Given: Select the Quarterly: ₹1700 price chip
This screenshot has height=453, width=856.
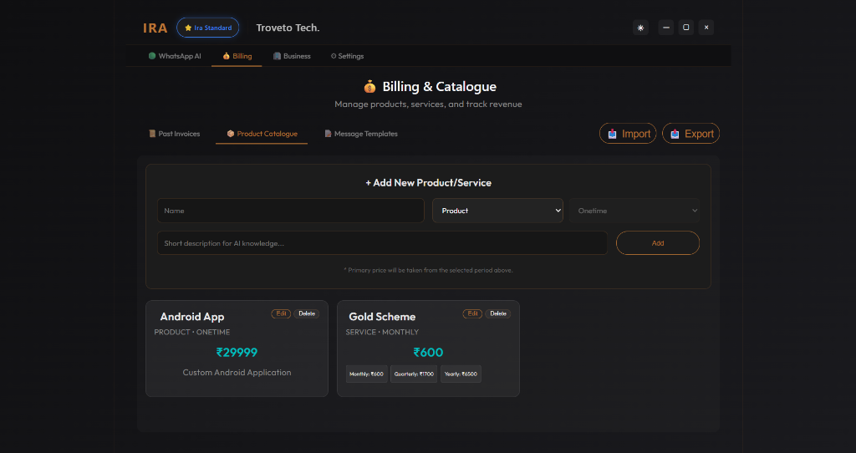Looking at the screenshot, I should pos(414,374).
